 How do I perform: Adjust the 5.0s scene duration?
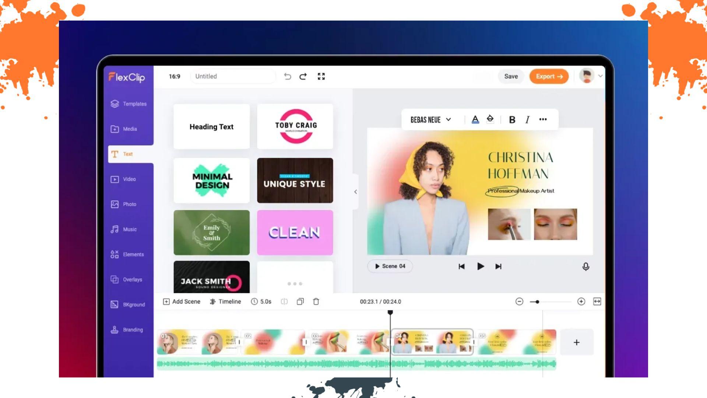[x=261, y=301]
